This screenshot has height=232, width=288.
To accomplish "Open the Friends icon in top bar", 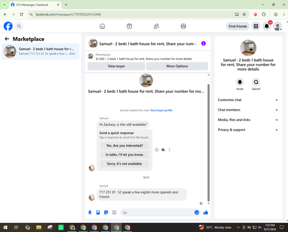I will pos(156,26).
